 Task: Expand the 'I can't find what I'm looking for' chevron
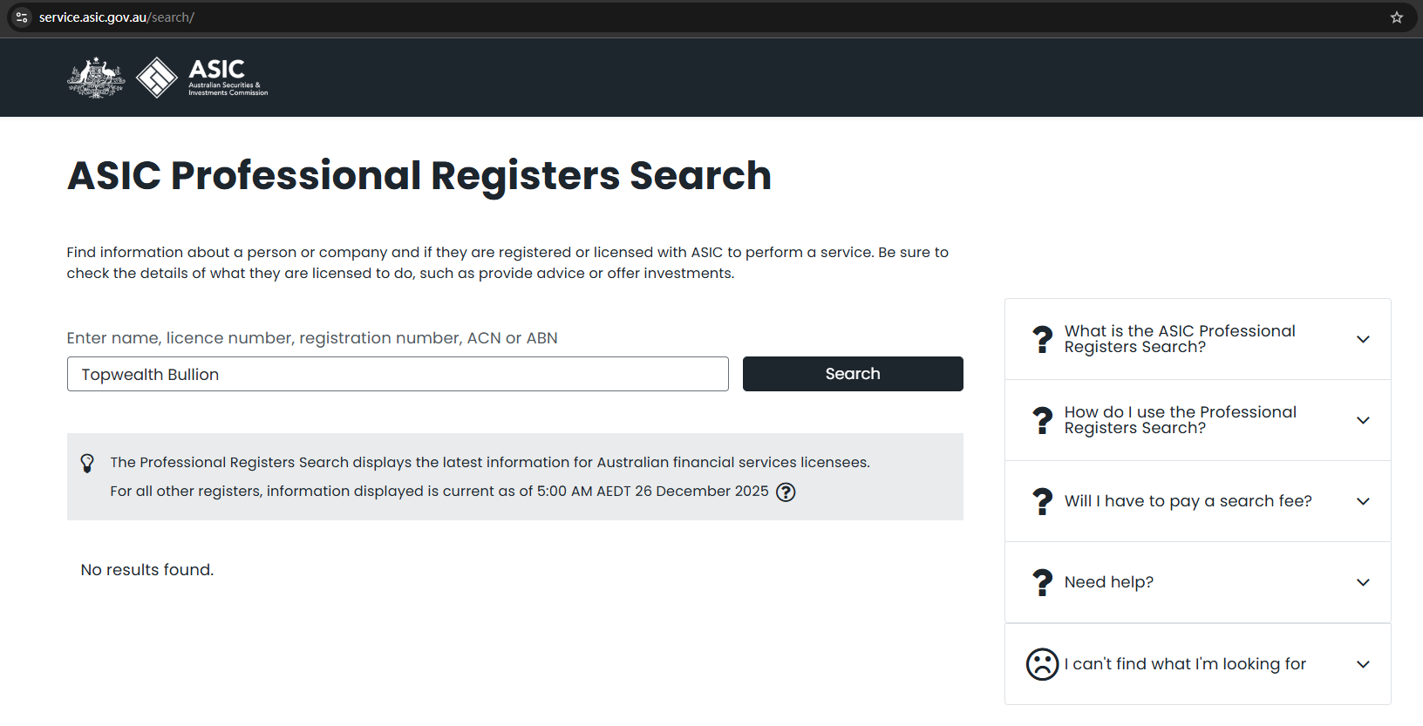tap(1363, 664)
